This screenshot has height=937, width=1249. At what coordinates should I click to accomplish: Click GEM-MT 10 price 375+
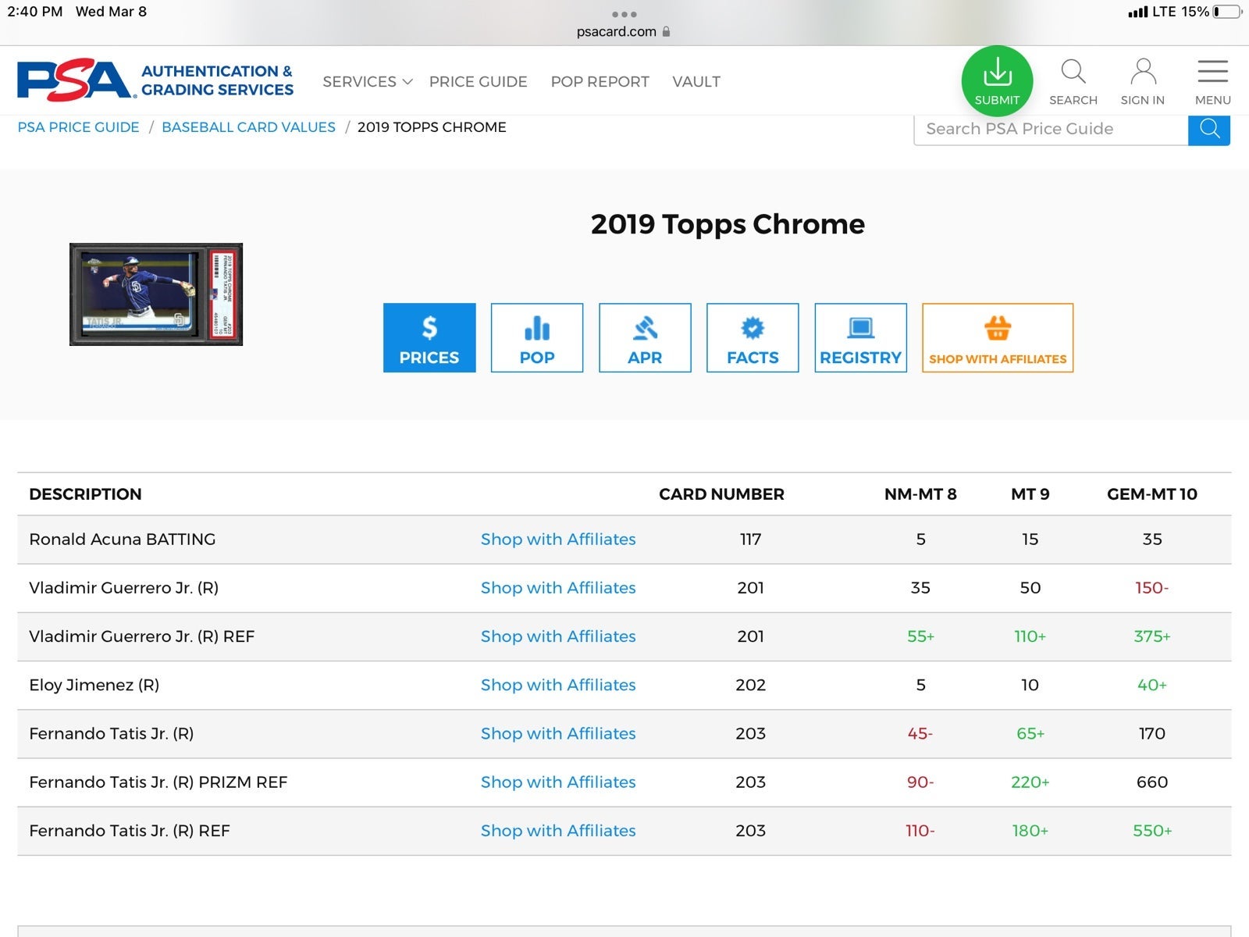[x=1152, y=636]
